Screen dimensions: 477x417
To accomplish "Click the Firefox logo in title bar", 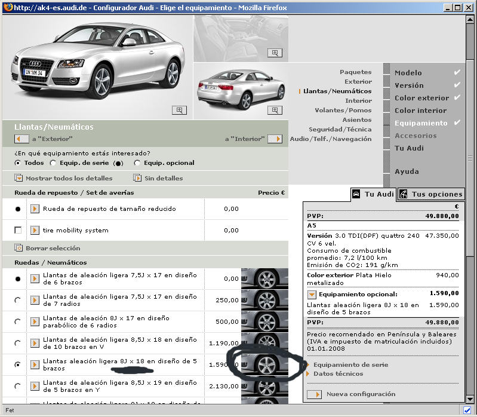I will [x=8, y=7].
